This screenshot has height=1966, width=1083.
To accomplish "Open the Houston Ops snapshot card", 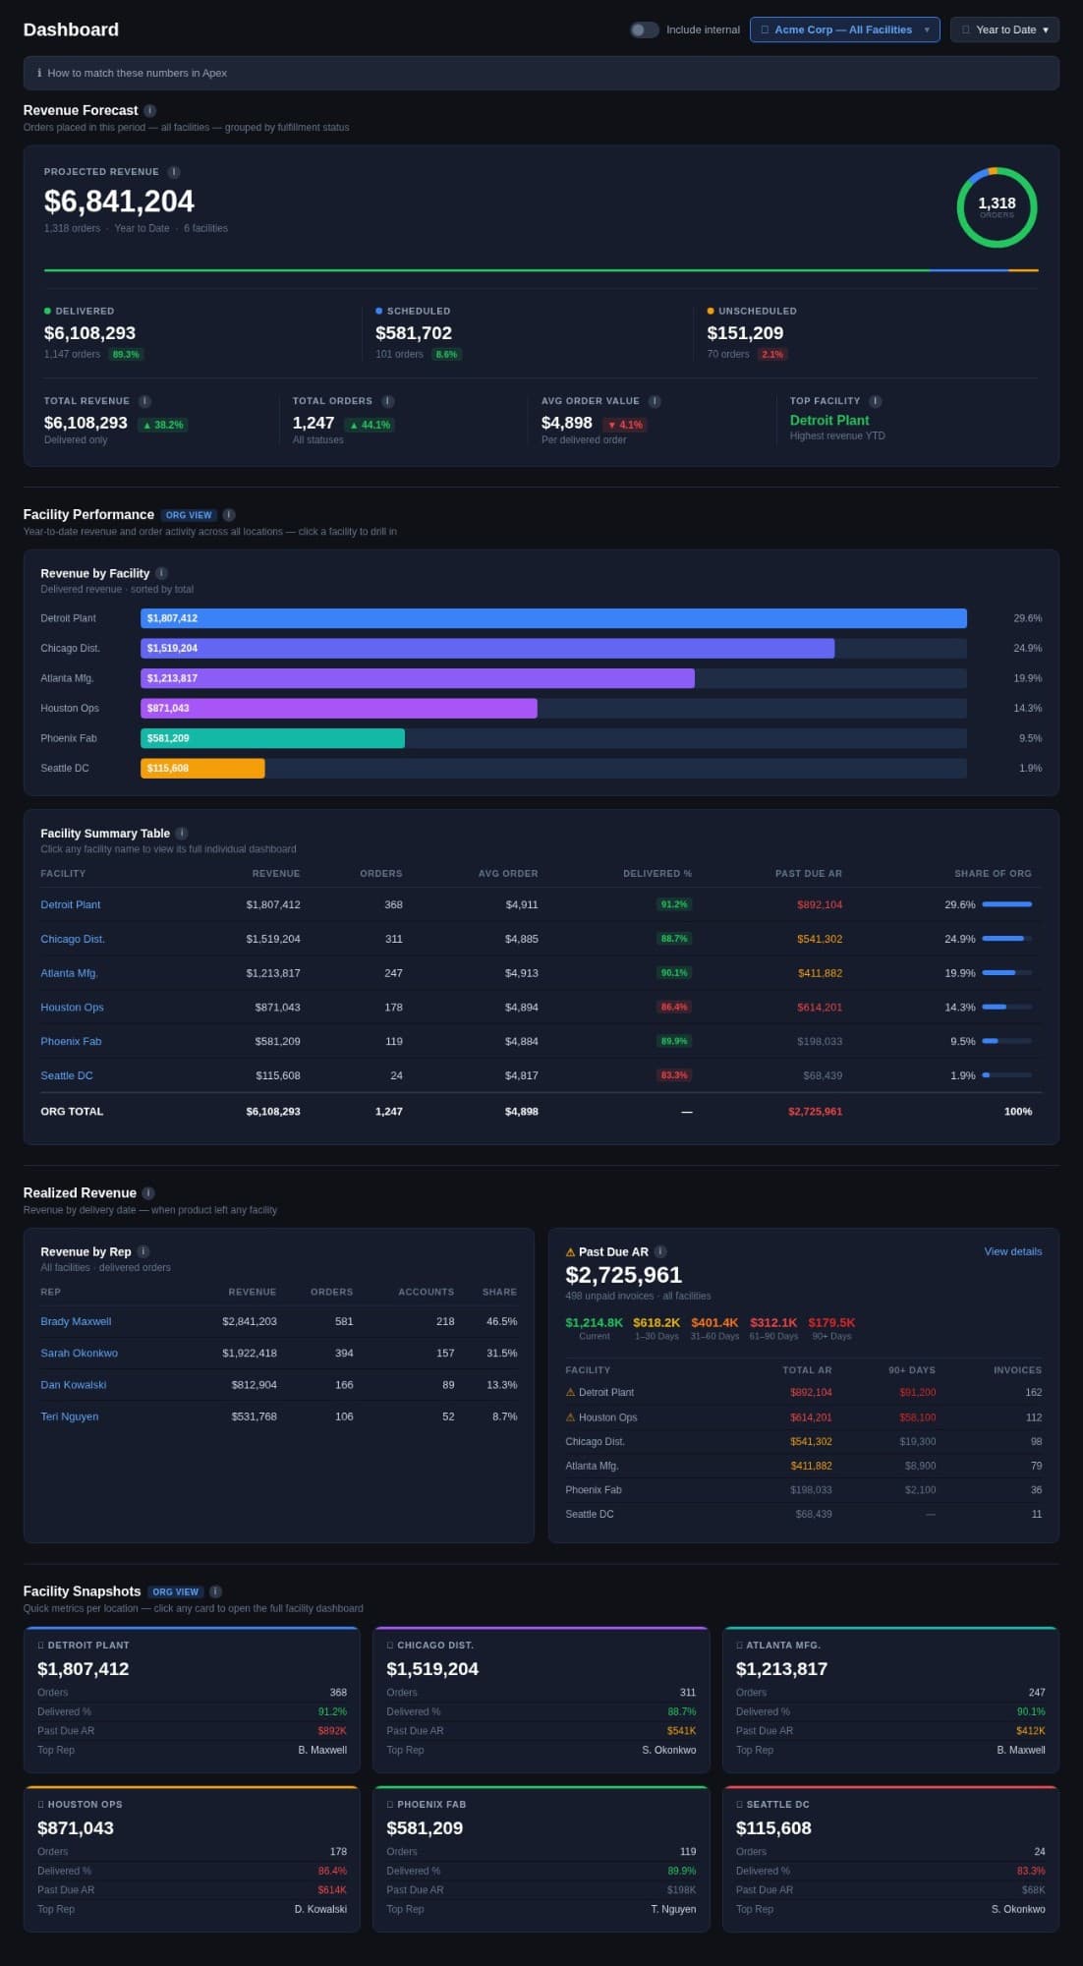I will pyautogui.click(x=192, y=1859).
